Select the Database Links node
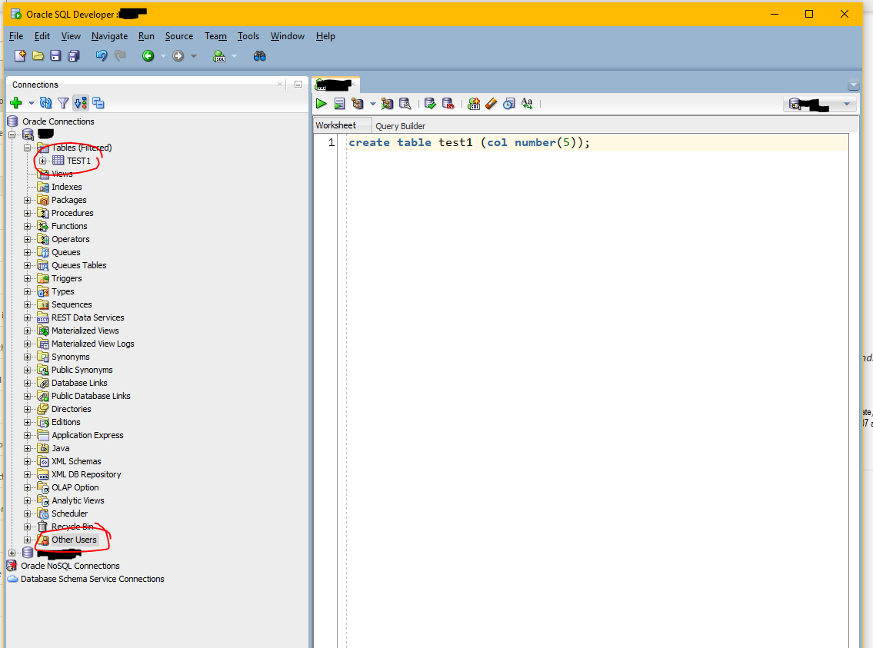Image resolution: width=873 pixels, height=648 pixels. point(80,384)
